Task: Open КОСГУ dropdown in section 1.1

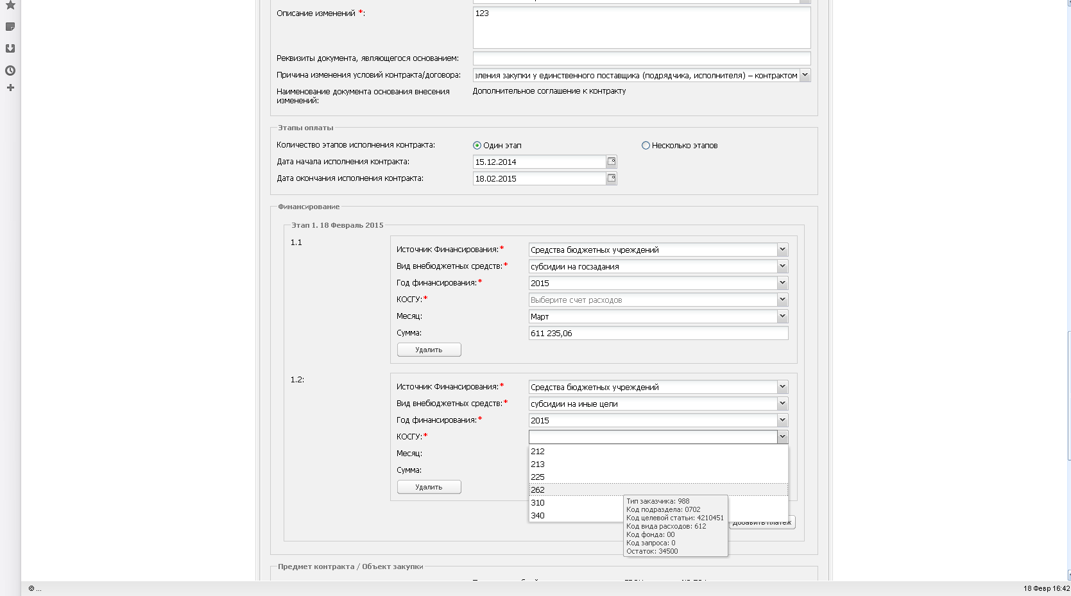Action: coord(782,300)
